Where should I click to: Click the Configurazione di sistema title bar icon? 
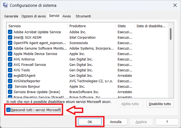click(x=5, y=5)
